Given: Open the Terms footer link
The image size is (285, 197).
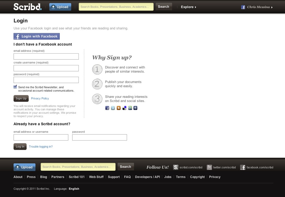Looking at the screenshot, I should 181,177.
